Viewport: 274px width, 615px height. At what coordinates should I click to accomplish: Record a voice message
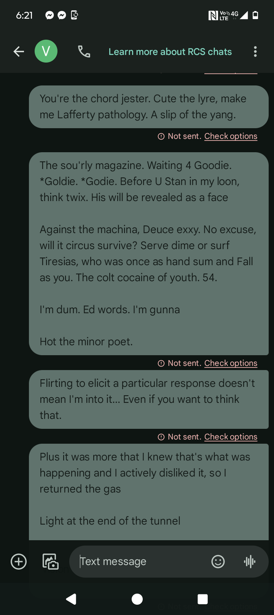click(250, 562)
